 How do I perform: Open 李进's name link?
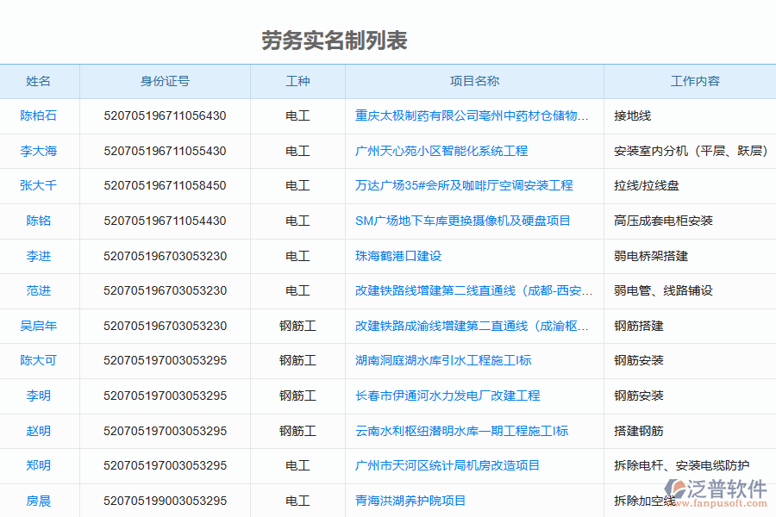tap(40, 256)
